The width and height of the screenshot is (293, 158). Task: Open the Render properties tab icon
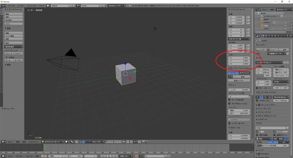click(263, 36)
